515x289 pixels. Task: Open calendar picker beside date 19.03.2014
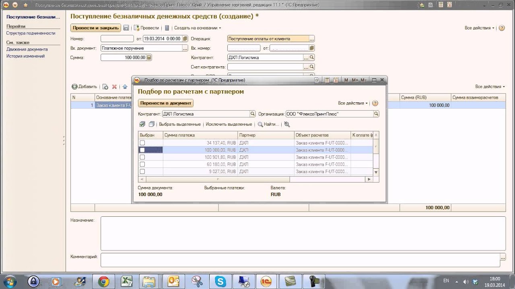pos(185,39)
